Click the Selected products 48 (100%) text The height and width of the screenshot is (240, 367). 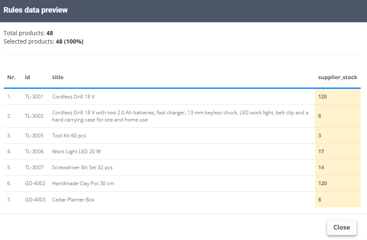pyautogui.click(x=44, y=41)
